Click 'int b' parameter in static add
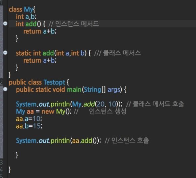Screen dimensions: 196x178 pyautogui.click(x=78, y=53)
